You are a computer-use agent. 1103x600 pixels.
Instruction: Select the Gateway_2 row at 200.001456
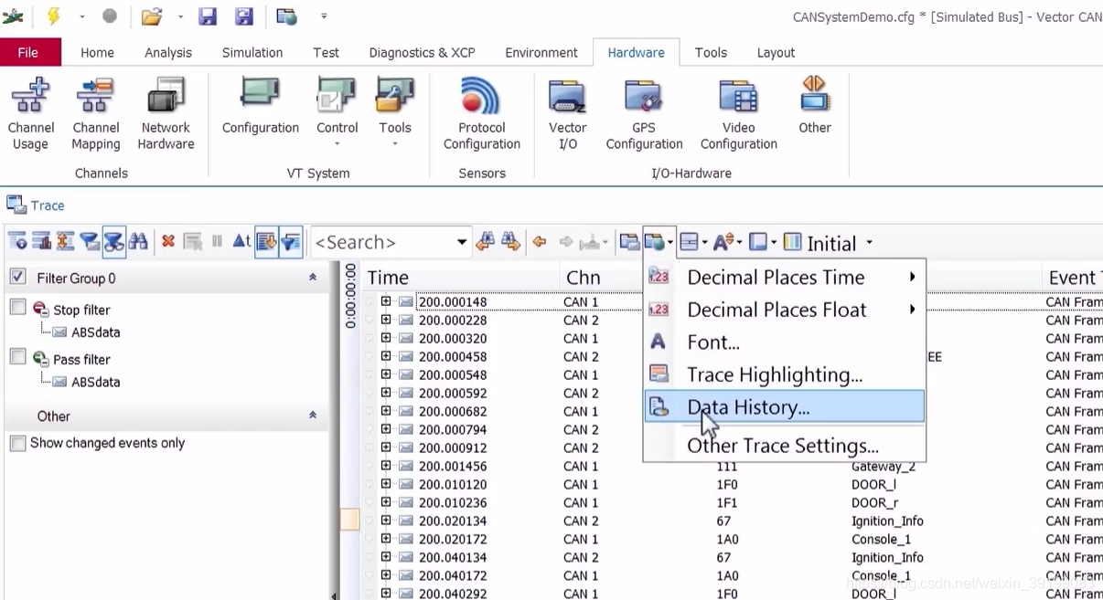734,466
